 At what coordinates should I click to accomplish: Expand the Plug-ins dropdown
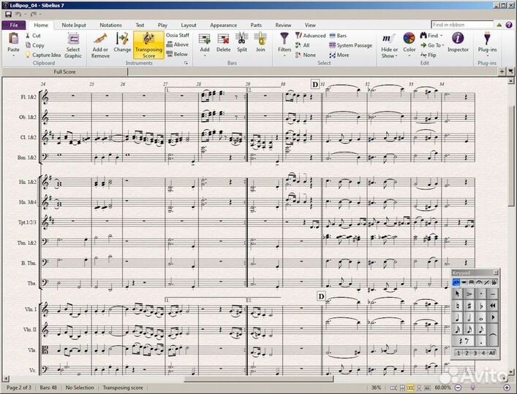(486, 55)
